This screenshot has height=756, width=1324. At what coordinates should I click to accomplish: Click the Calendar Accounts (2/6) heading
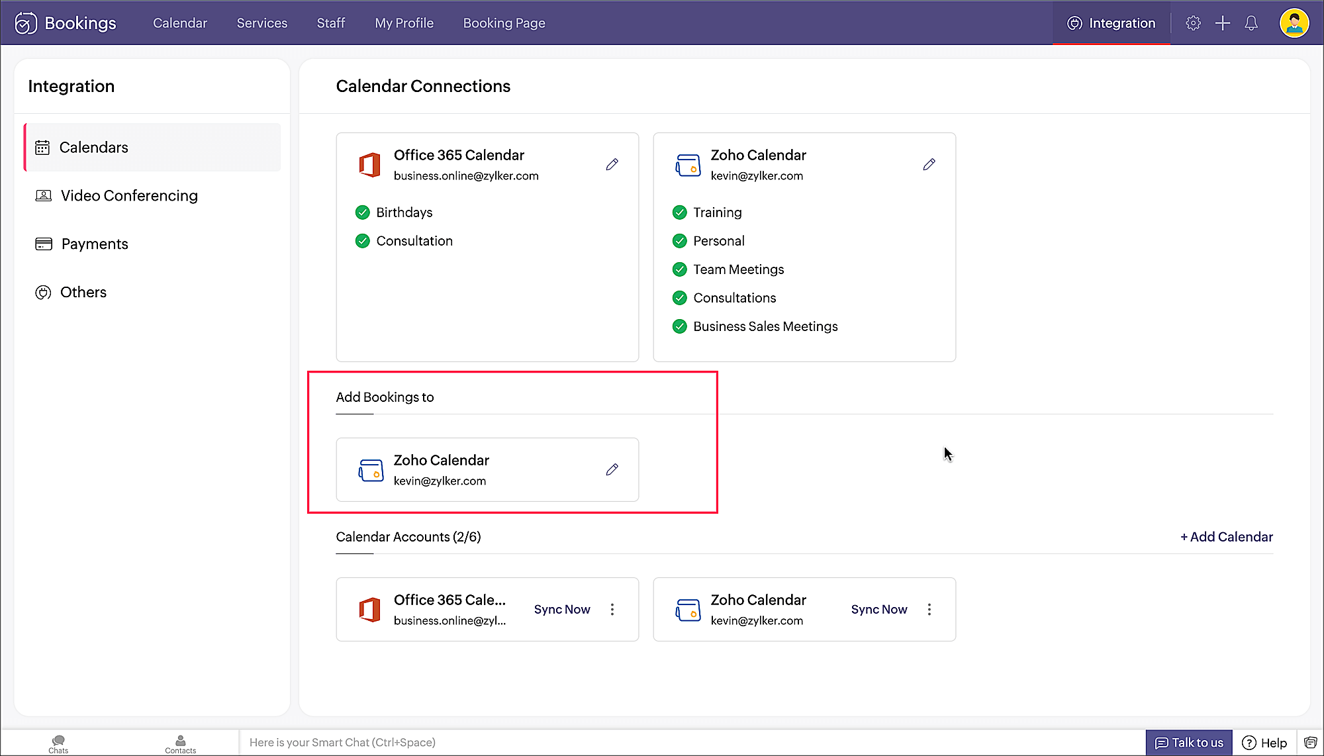tap(408, 537)
